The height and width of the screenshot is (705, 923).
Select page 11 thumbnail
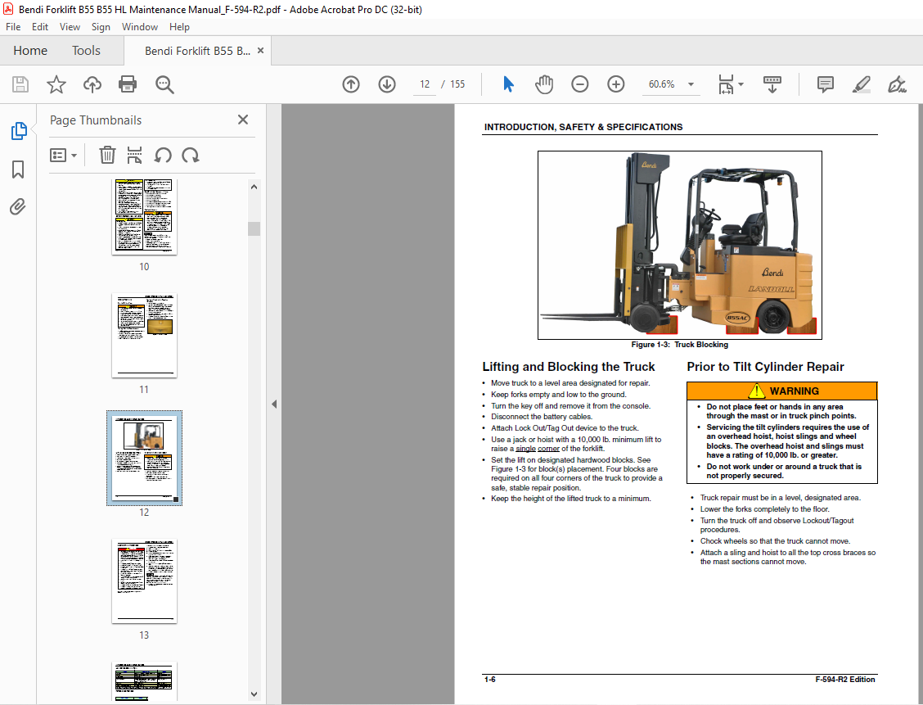(x=144, y=336)
